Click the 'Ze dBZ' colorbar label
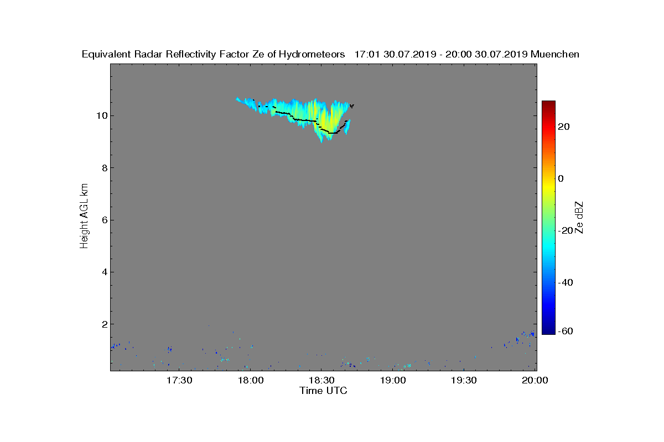 (x=579, y=217)
